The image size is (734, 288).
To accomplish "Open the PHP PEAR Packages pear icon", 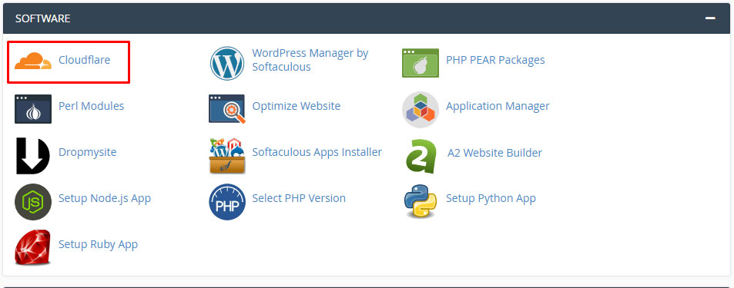I will [x=421, y=62].
